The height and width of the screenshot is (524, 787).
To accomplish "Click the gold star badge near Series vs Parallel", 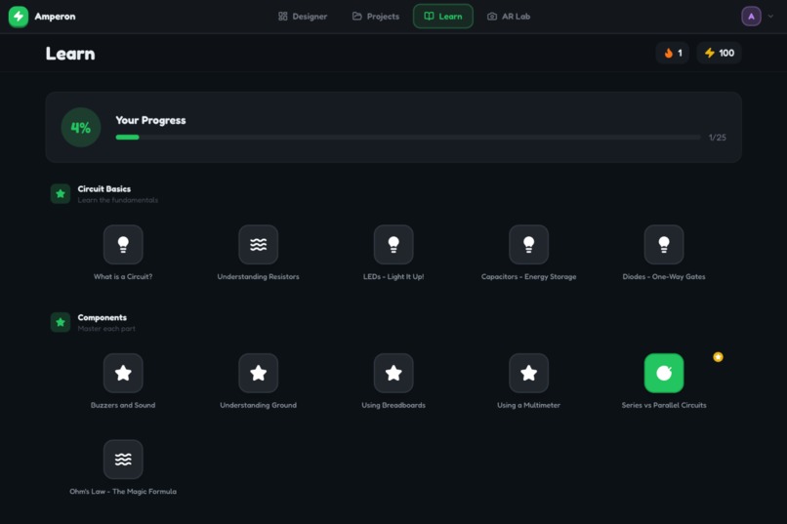I will [x=719, y=357].
